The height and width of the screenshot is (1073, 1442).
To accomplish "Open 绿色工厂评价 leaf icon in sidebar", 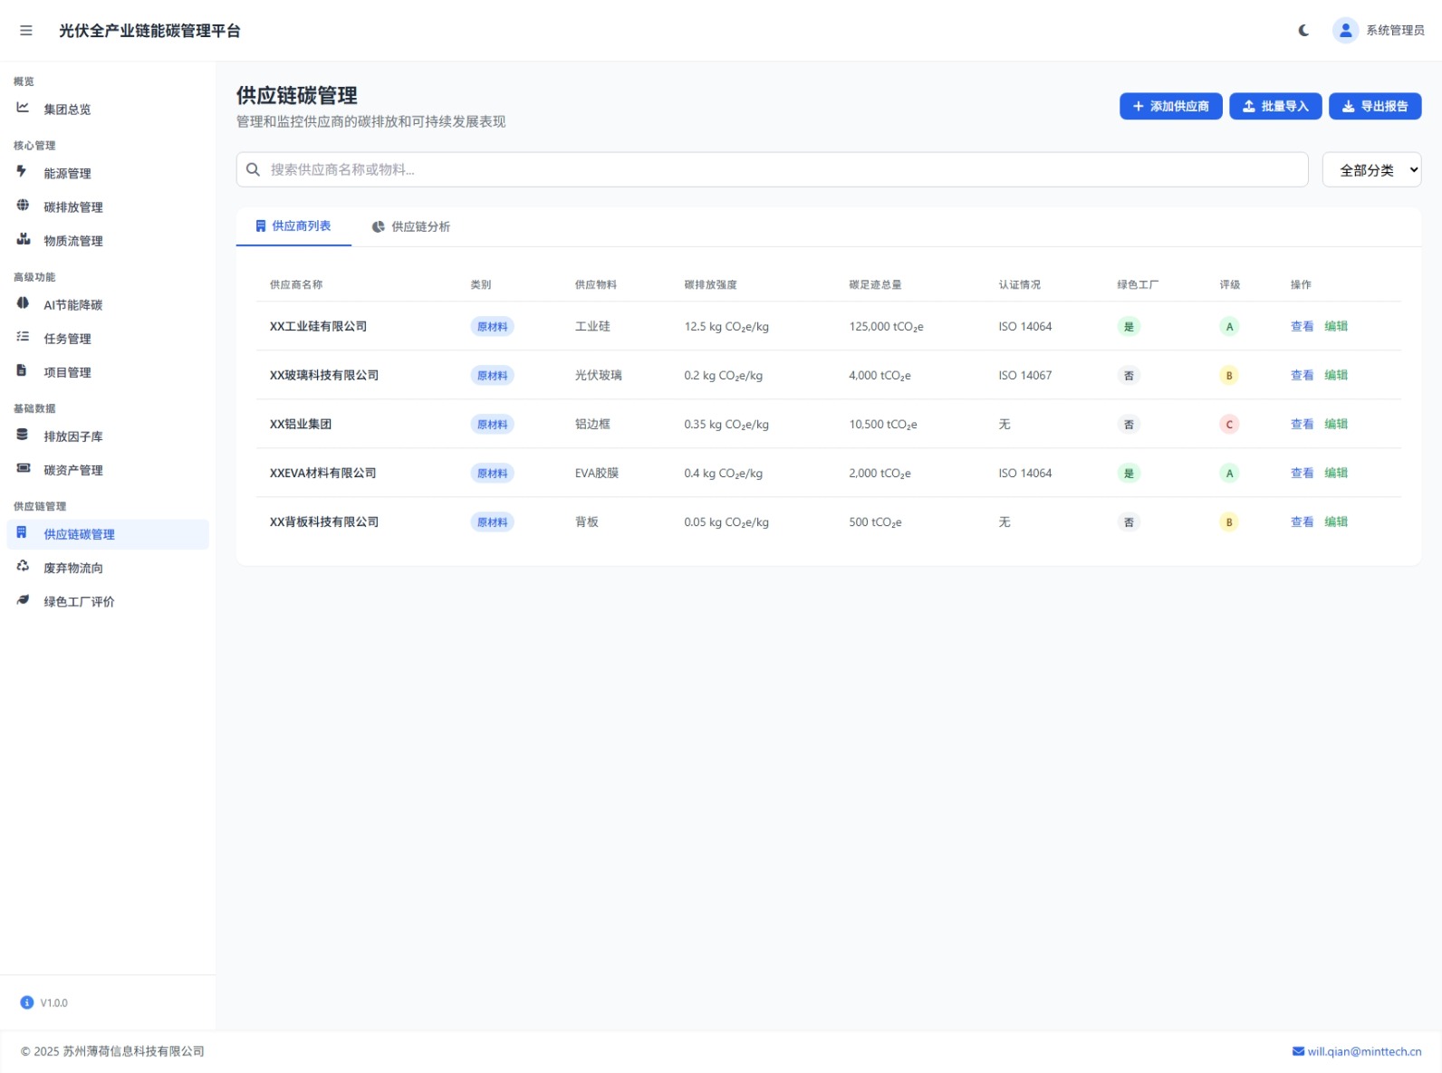I will coord(23,599).
